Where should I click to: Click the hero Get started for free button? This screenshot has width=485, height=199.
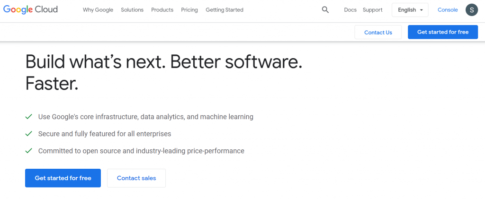tap(63, 178)
